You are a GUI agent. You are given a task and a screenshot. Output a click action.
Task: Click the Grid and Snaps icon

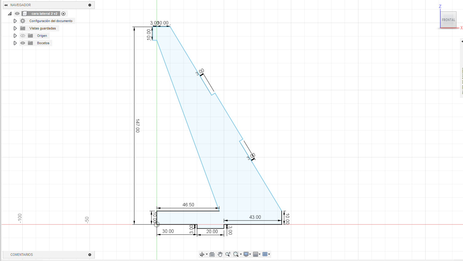point(256,254)
